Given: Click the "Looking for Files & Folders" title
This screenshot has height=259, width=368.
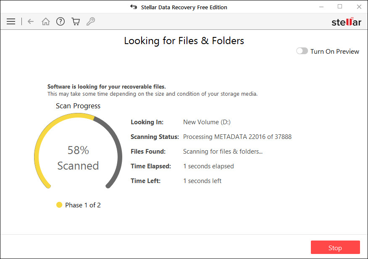Looking at the screenshot, I should pyautogui.click(x=184, y=41).
